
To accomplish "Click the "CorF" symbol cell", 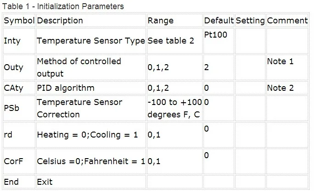I will point(13,161).
